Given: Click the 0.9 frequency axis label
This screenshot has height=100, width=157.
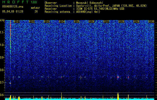Looking at the screenshot, I should tap(2, 57).
